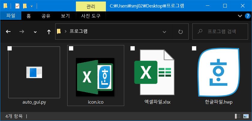Switch to large icons view in status bar

tap(246, 116)
